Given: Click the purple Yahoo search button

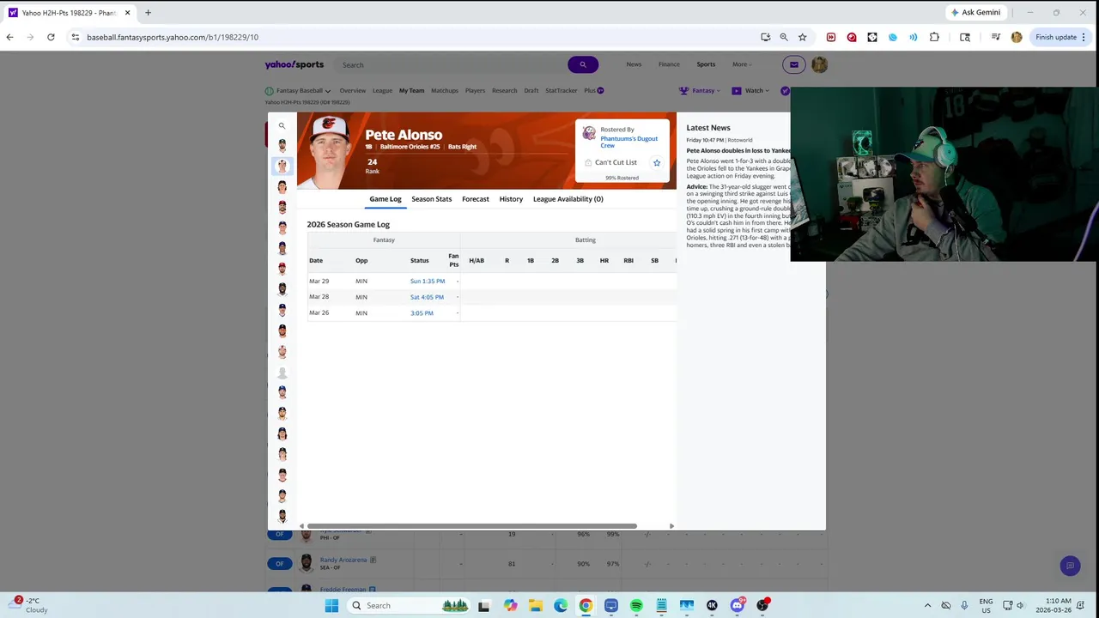Looking at the screenshot, I should click(582, 64).
